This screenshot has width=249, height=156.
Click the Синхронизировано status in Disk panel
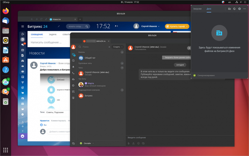point(204,75)
